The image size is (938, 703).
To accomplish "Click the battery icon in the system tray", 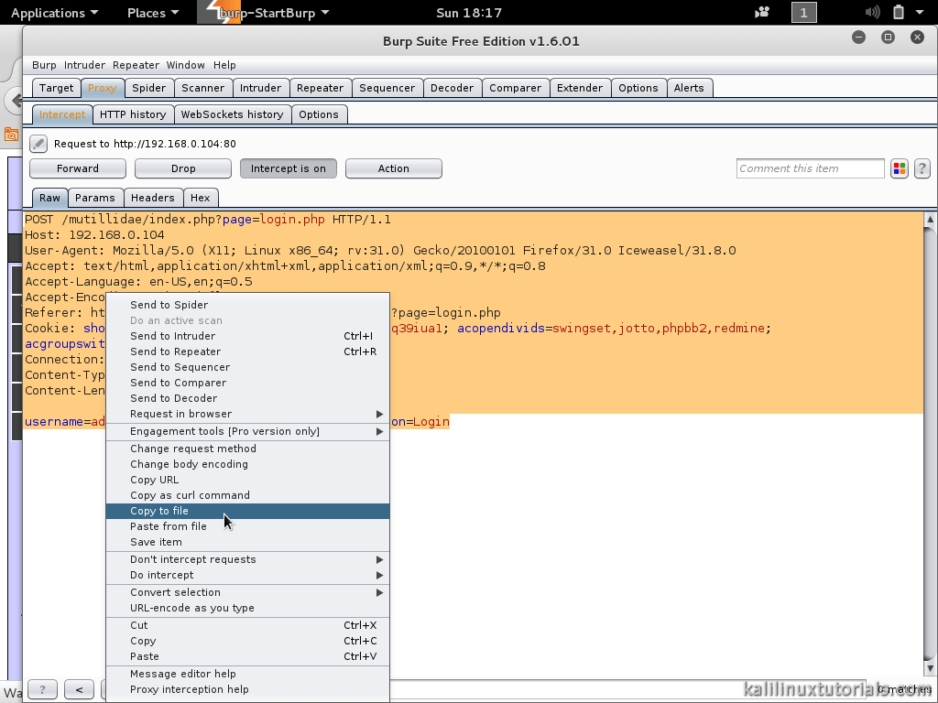I will pyautogui.click(x=899, y=13).
